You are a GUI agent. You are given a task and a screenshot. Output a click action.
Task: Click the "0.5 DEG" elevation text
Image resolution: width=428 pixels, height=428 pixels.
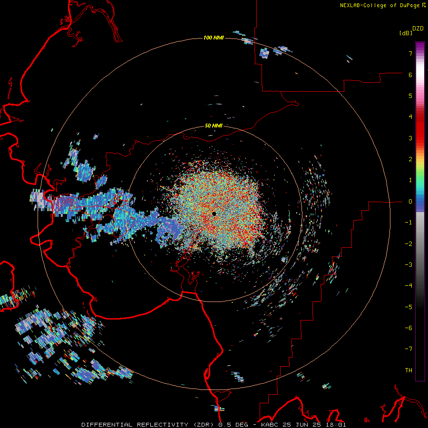click(233, 425)
